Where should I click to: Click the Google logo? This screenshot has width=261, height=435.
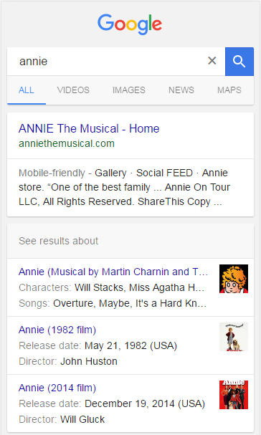pos(130,24)
